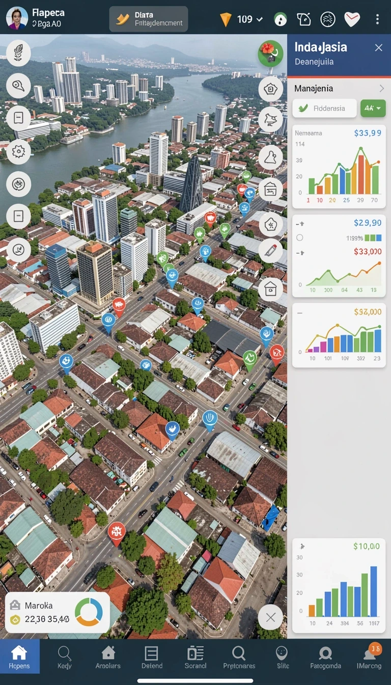This screenshot has height=685, width=391.
Task: Open the tag icon in top bar
Action: point(304,19)
